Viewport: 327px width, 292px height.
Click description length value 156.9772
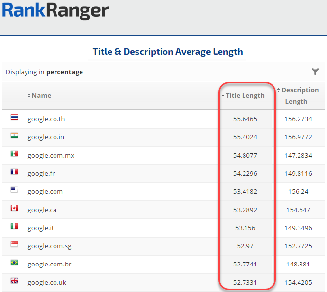tap(298, 137)
